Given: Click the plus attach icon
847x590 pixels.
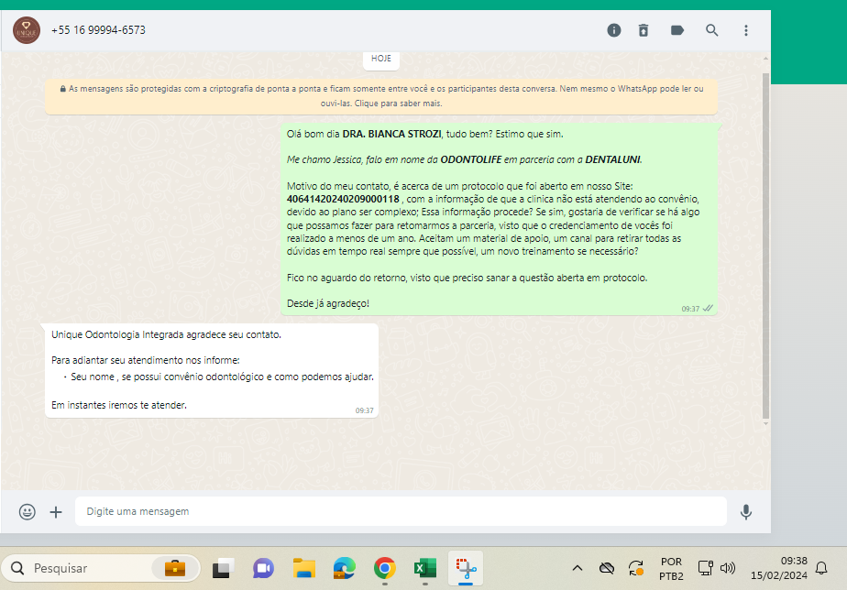Looking at the screenshot, I should coord(56,512).
